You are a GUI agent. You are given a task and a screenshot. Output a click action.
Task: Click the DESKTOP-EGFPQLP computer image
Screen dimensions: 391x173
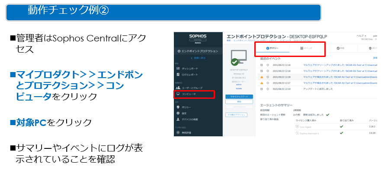[x=239, y=58]
